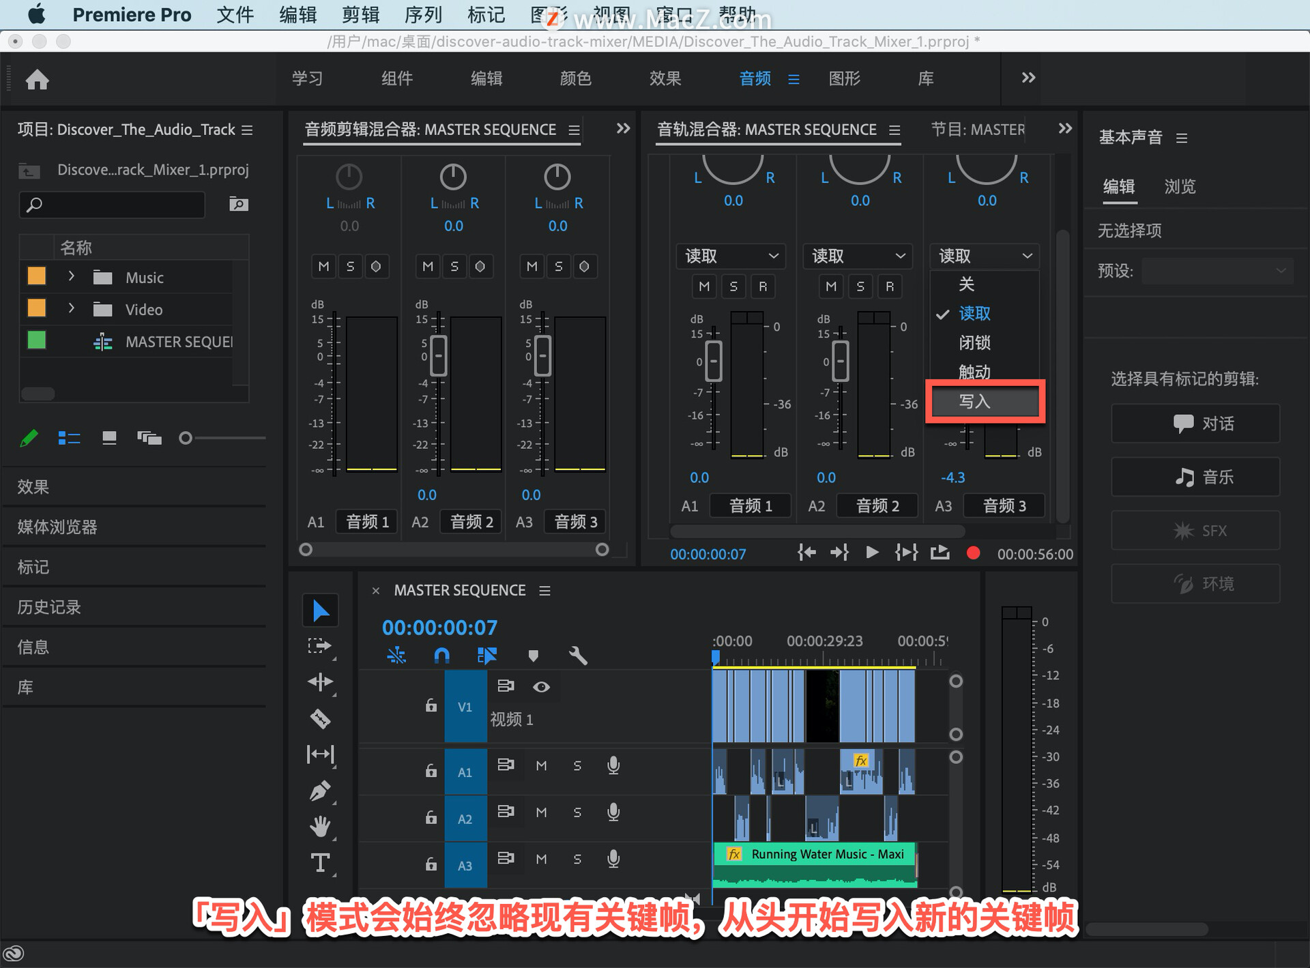
Task: Click the 音乐 audio type button
Action: point(1195,477)
